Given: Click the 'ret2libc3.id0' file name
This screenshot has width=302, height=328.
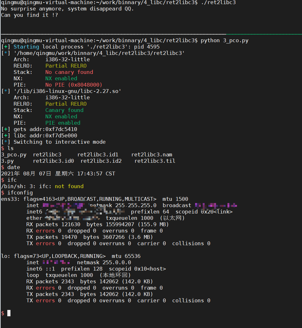Looking at the screenshot, I should pyautogui.click(x=53, y=161).
